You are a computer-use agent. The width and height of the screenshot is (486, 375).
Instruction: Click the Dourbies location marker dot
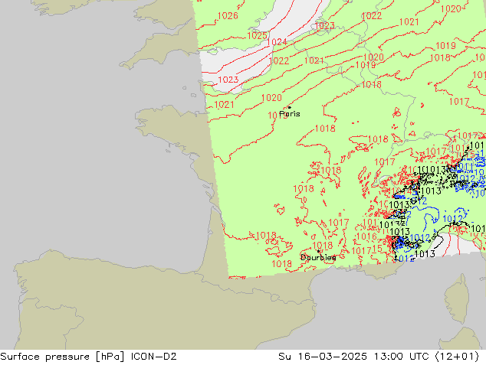pos(319,250)
